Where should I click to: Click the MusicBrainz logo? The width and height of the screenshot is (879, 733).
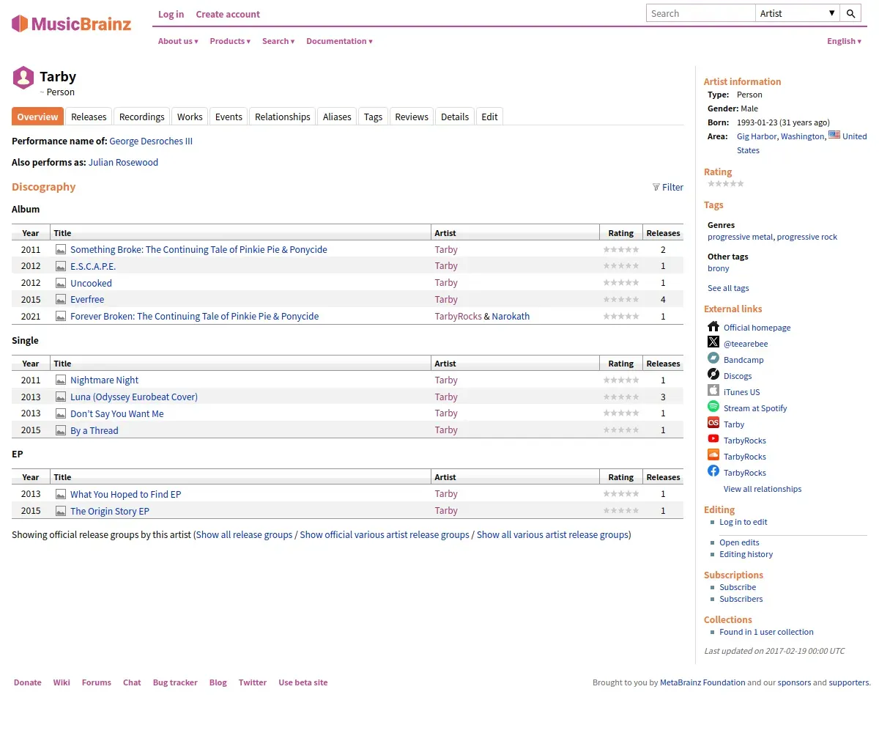click(x=72, y=23)
